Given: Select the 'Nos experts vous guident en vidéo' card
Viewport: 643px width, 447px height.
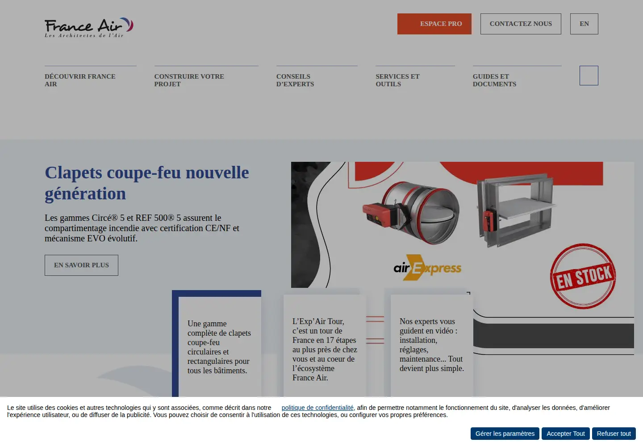Looking at the screenshot, I should coord(432,346).
